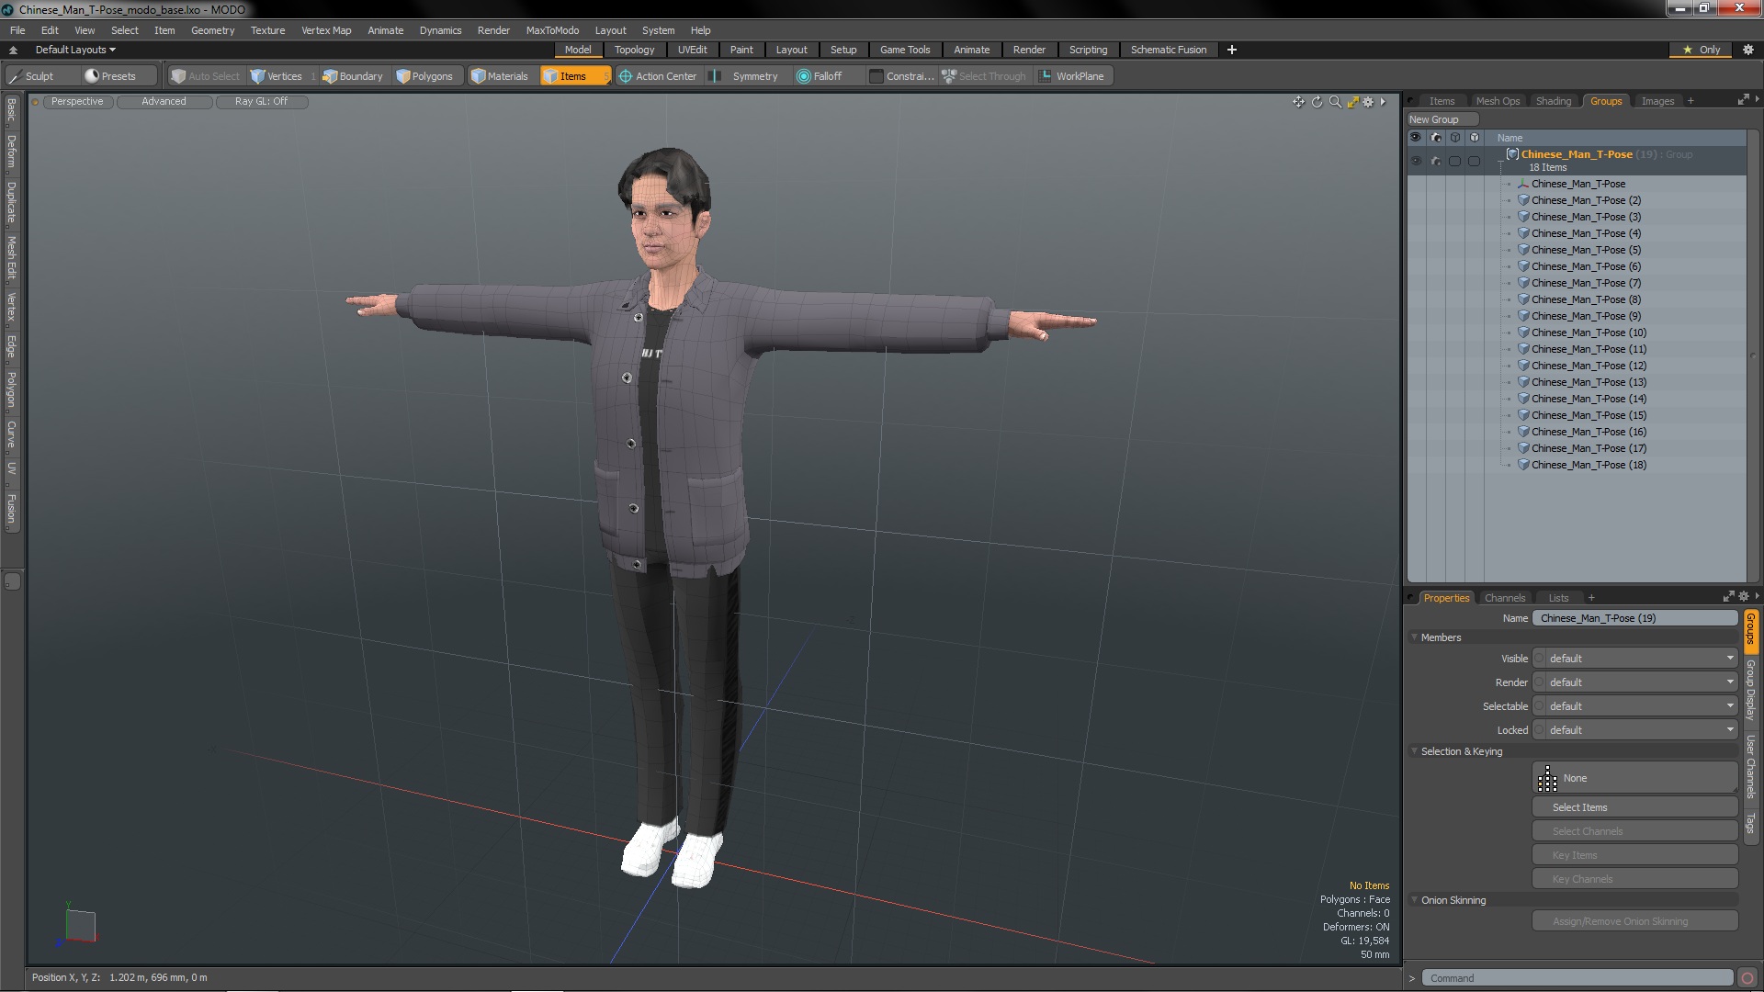Toggle visibility eye of Chinese_Man_T-Pose group
The image size is (1764, 992).
click(1416, 161)
